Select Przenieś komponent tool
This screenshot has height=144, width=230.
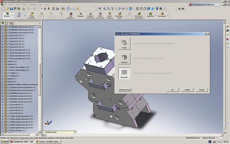90,15
